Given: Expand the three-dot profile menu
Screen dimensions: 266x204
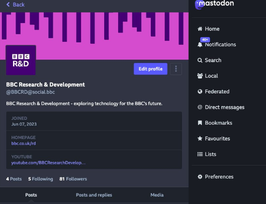Looking at the screenshot, I should pyautogui.click(x=176, y=69).
